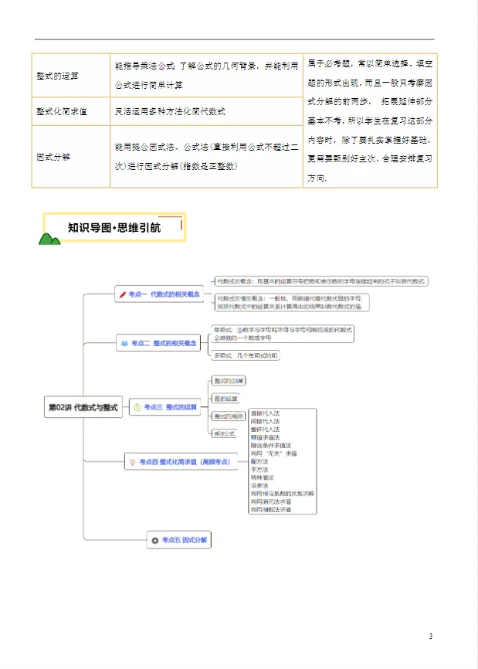Select the list item 赋值求值法

[x=265, y=438]
